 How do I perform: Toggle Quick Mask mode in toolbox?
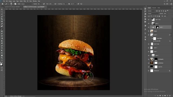2,68
